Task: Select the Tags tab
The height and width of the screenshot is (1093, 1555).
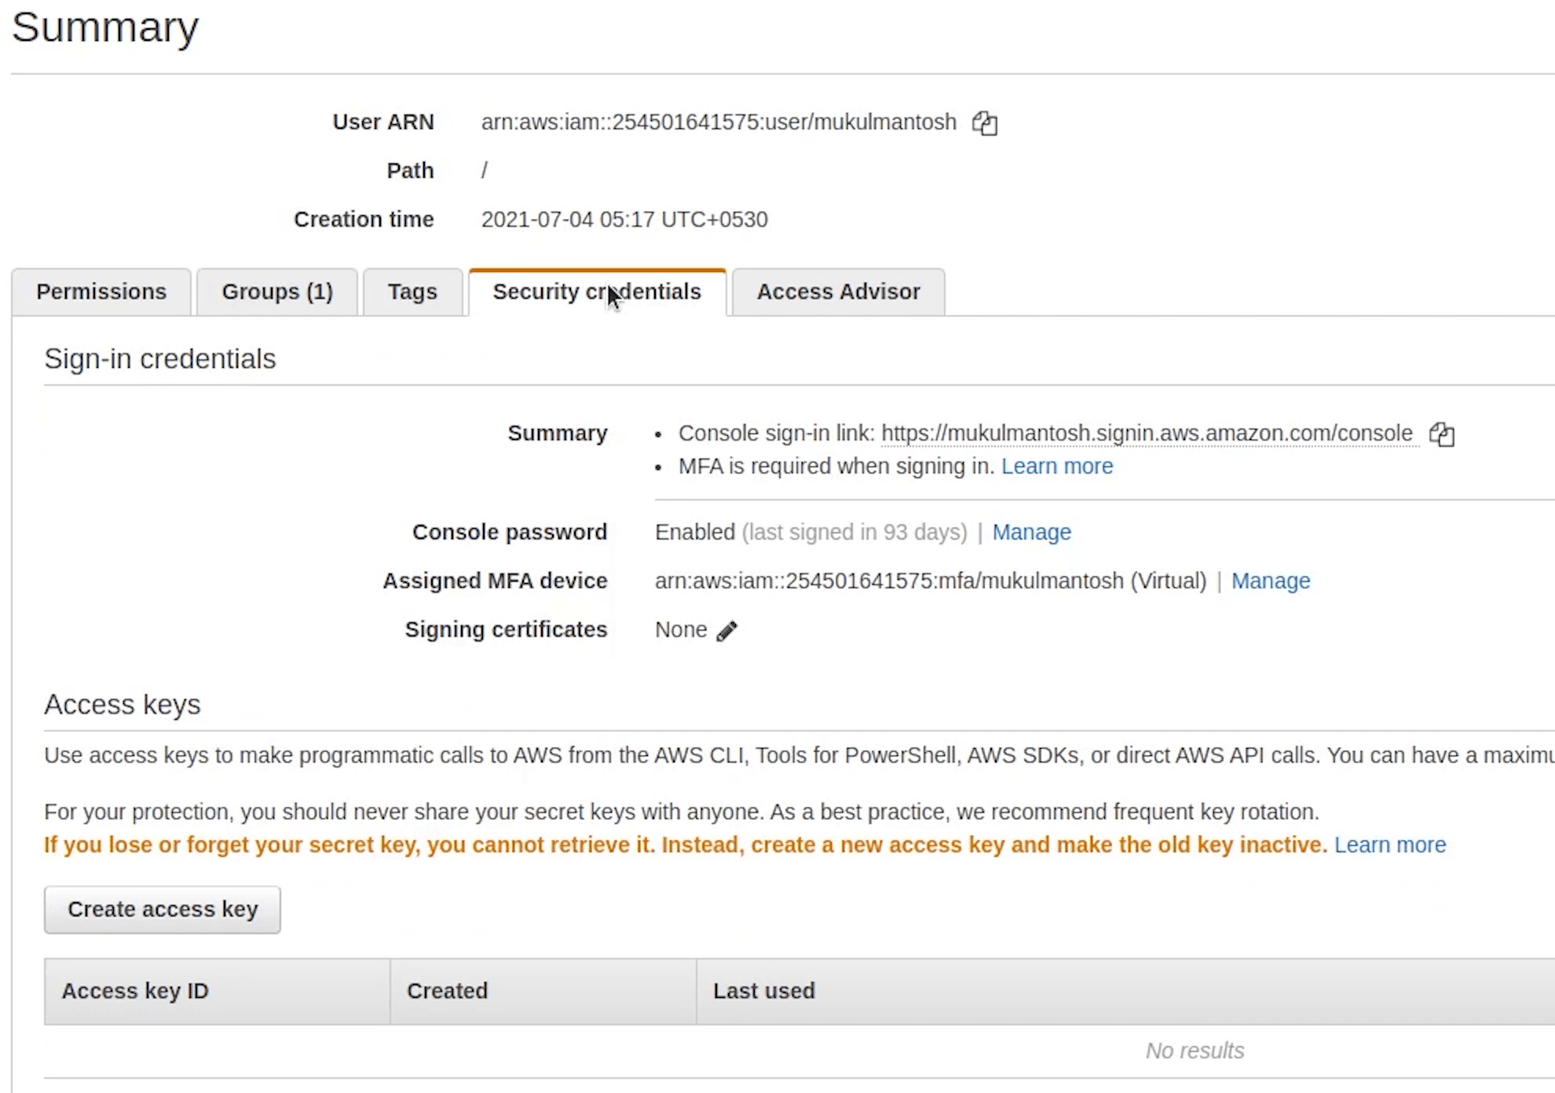Action: coord(412,292)
